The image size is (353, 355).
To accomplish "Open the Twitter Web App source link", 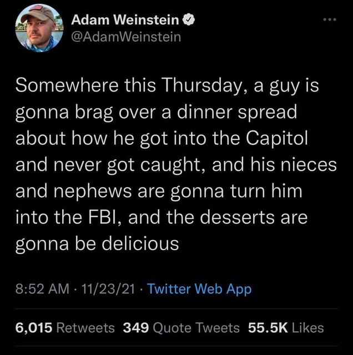I will (199, 289).
